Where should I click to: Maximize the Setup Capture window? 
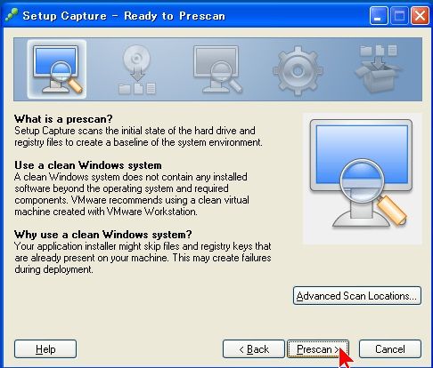click(x=399, y=16)
